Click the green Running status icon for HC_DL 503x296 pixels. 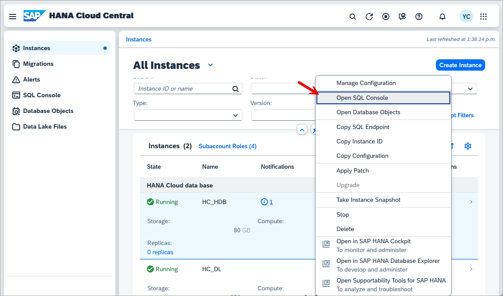[150, 269]
